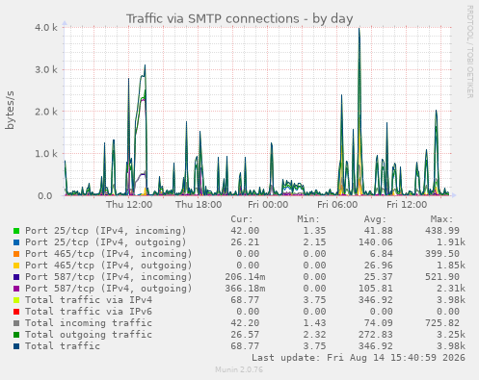The width and height of the screenshot is (479, 380).
Task: Click the 'Port 25/tcp (IPv4, outgoing)' legend label
Action: pyautogui.click(x=106, y=242)
